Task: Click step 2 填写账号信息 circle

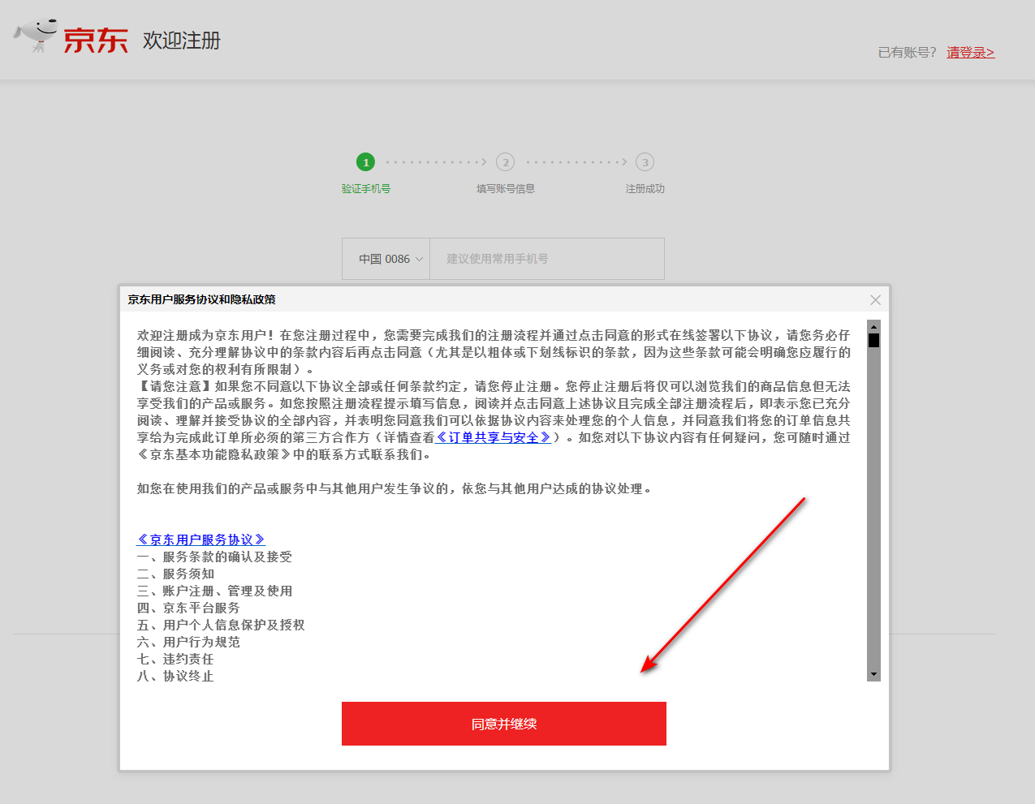Action: 506,162
